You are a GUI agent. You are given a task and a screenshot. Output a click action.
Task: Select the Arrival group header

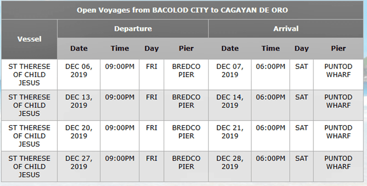286,29
